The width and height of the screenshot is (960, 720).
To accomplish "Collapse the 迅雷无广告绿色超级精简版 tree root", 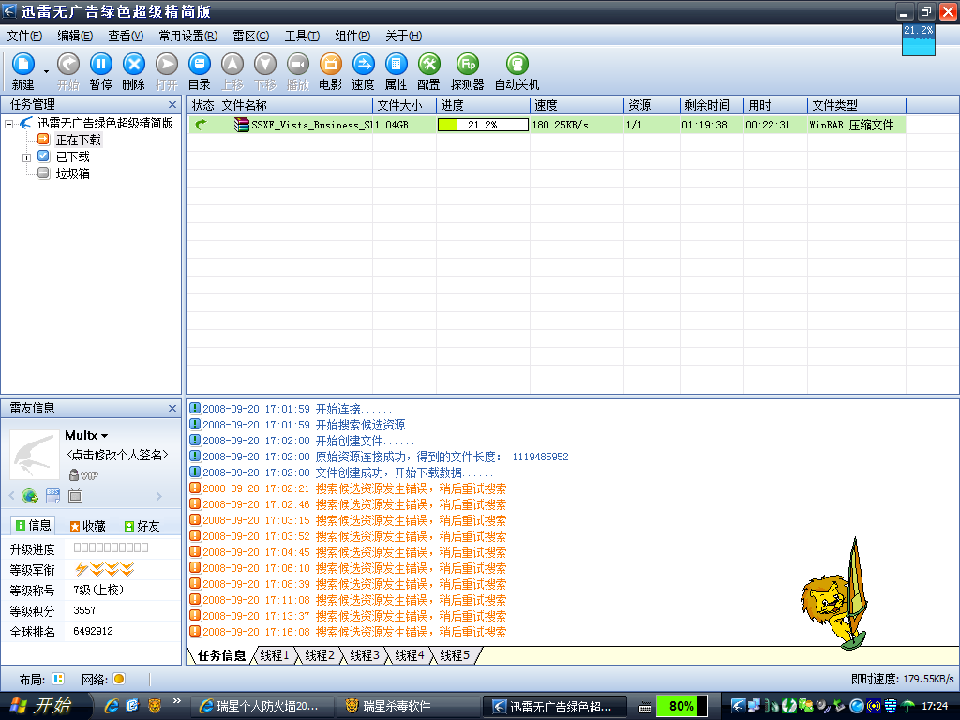I will [x=8, y=124].
